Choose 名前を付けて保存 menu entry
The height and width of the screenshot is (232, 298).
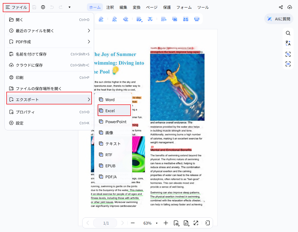tap(49, 54)
